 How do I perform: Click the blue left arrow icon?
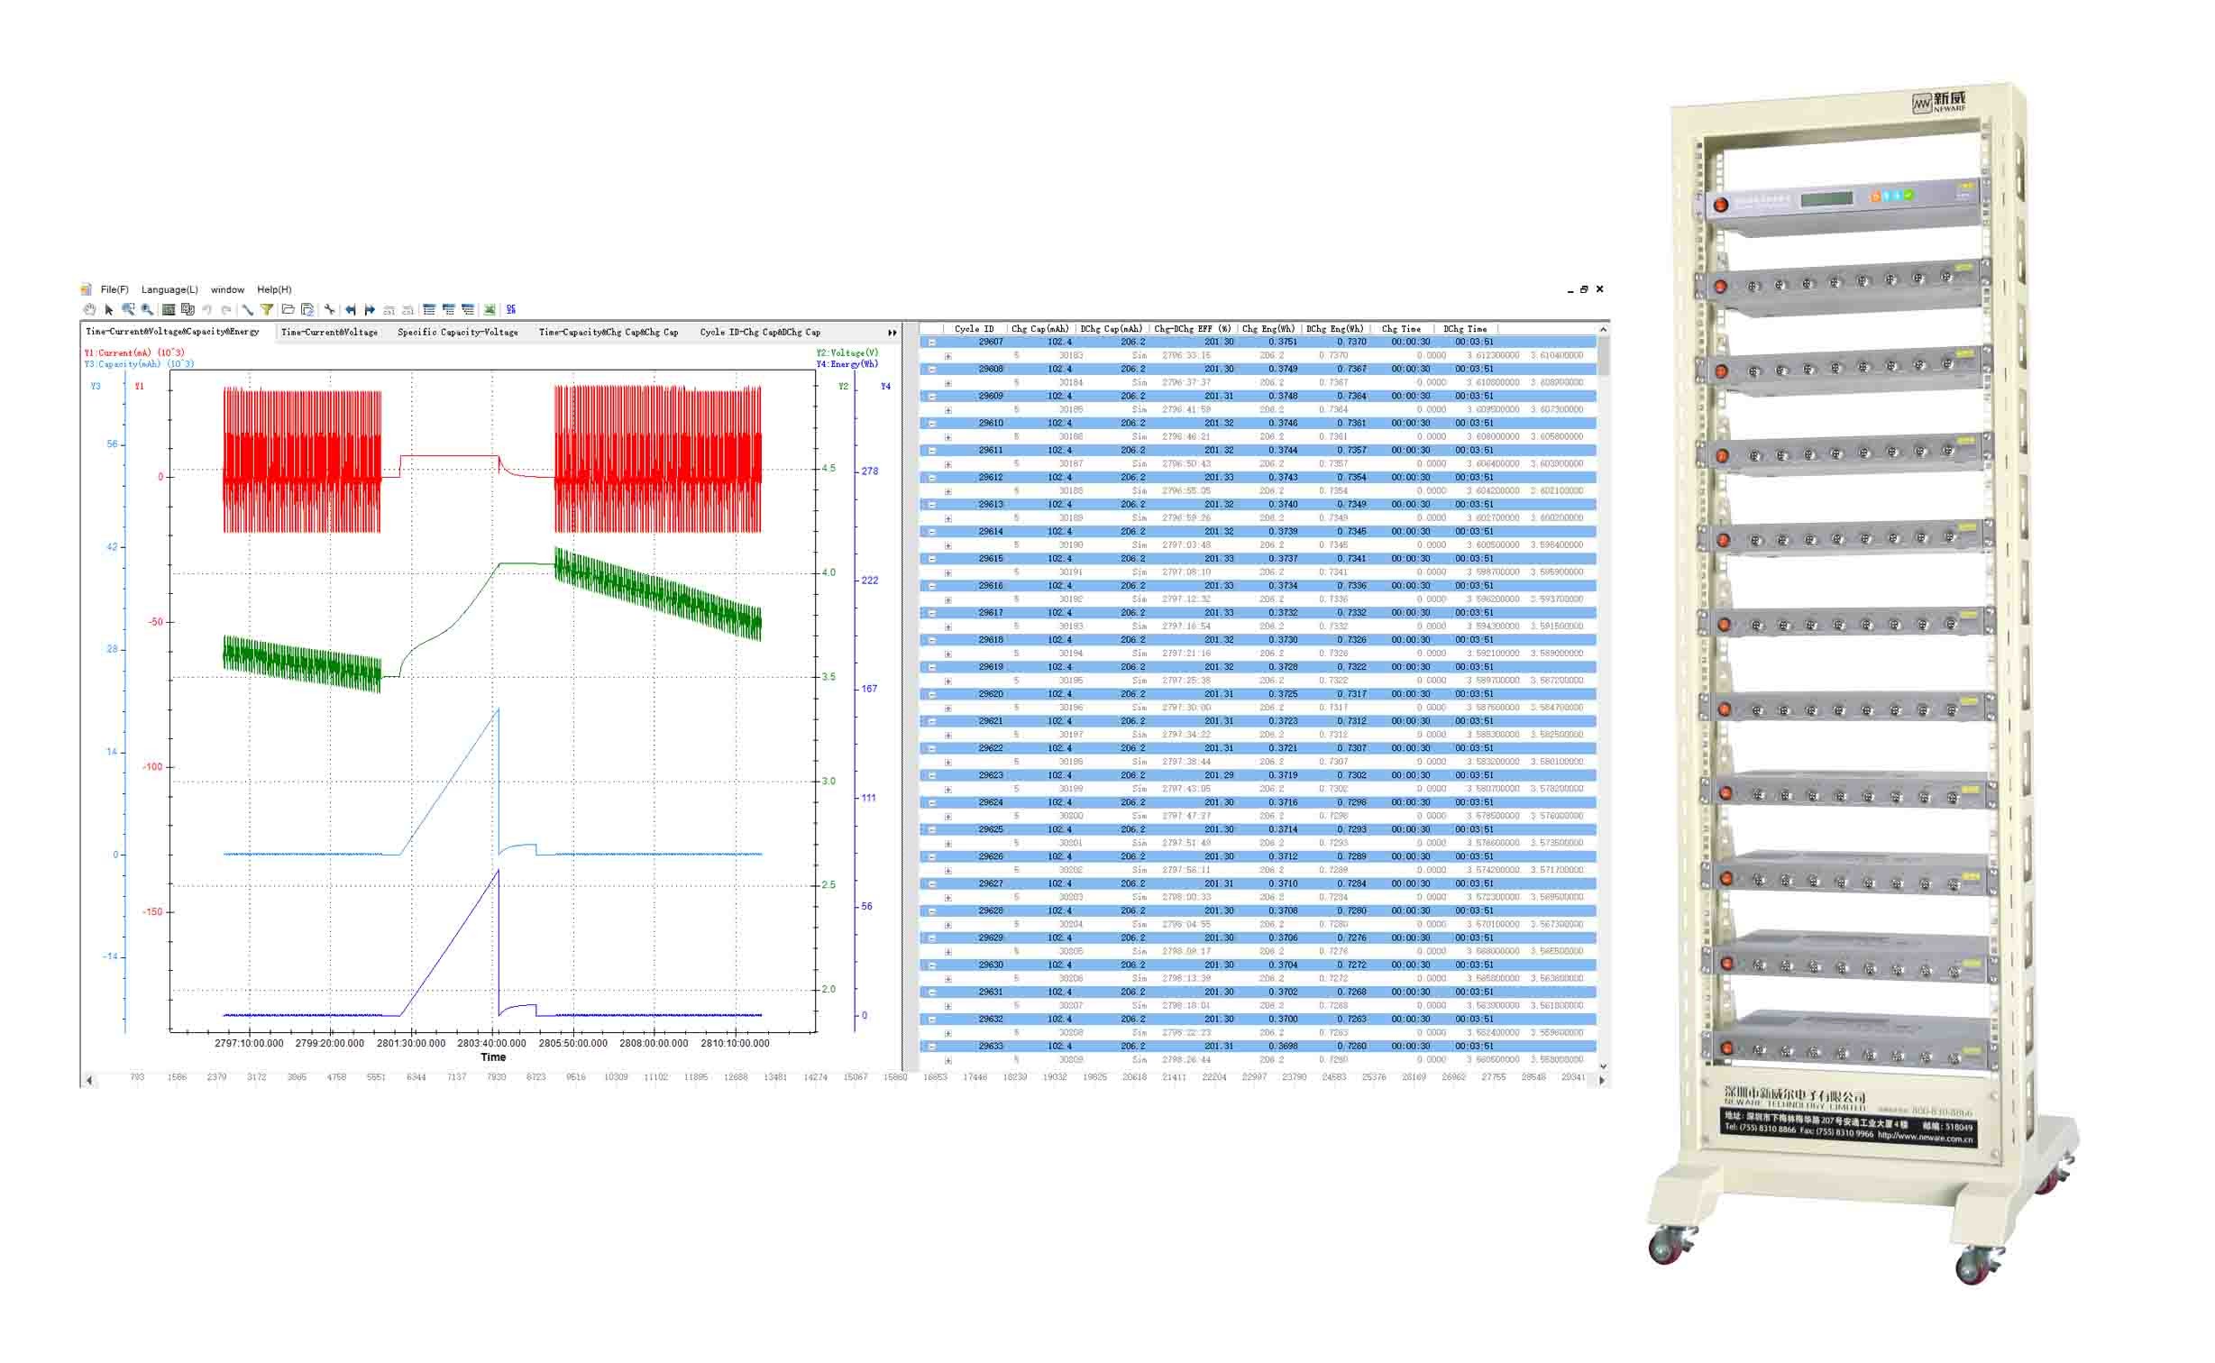350,309
